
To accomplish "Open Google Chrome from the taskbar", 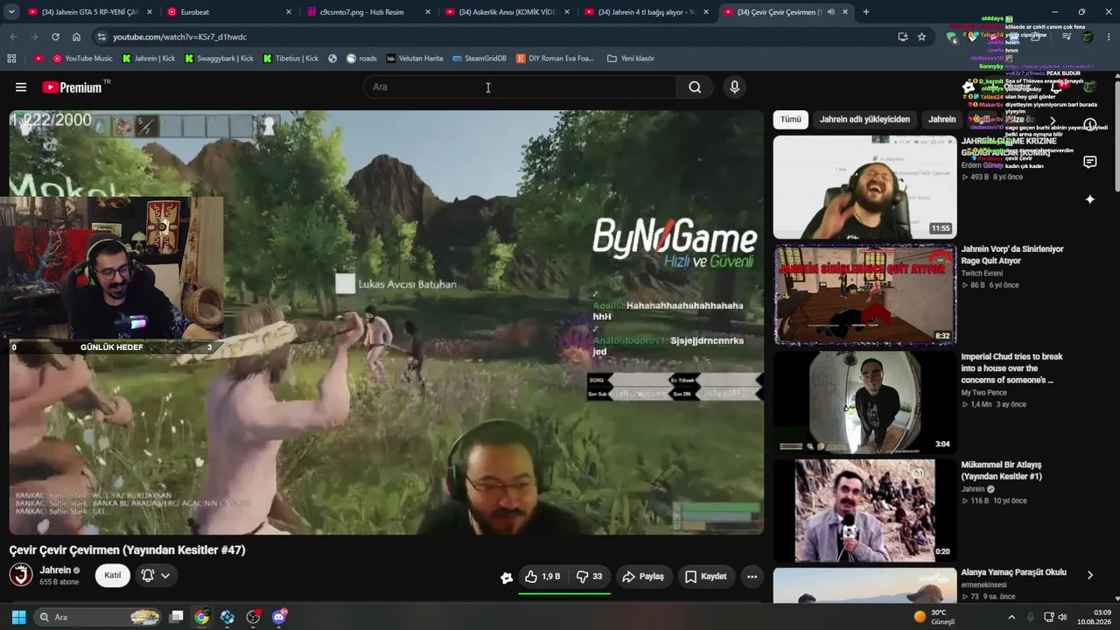I will point(201,617).
